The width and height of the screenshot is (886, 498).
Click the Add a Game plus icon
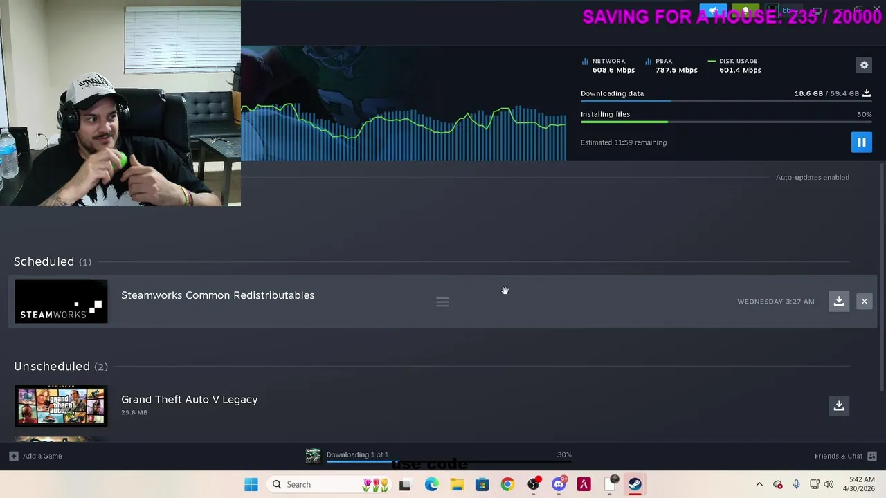click(x=13, y=456)
